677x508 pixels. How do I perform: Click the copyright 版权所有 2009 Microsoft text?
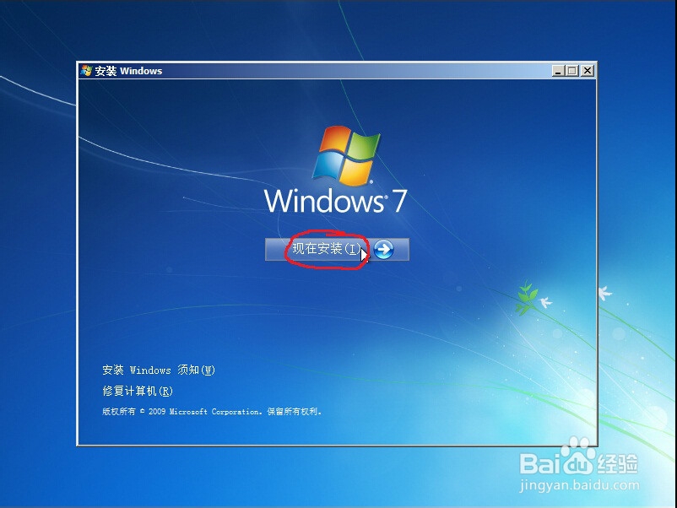pos(212,412)
